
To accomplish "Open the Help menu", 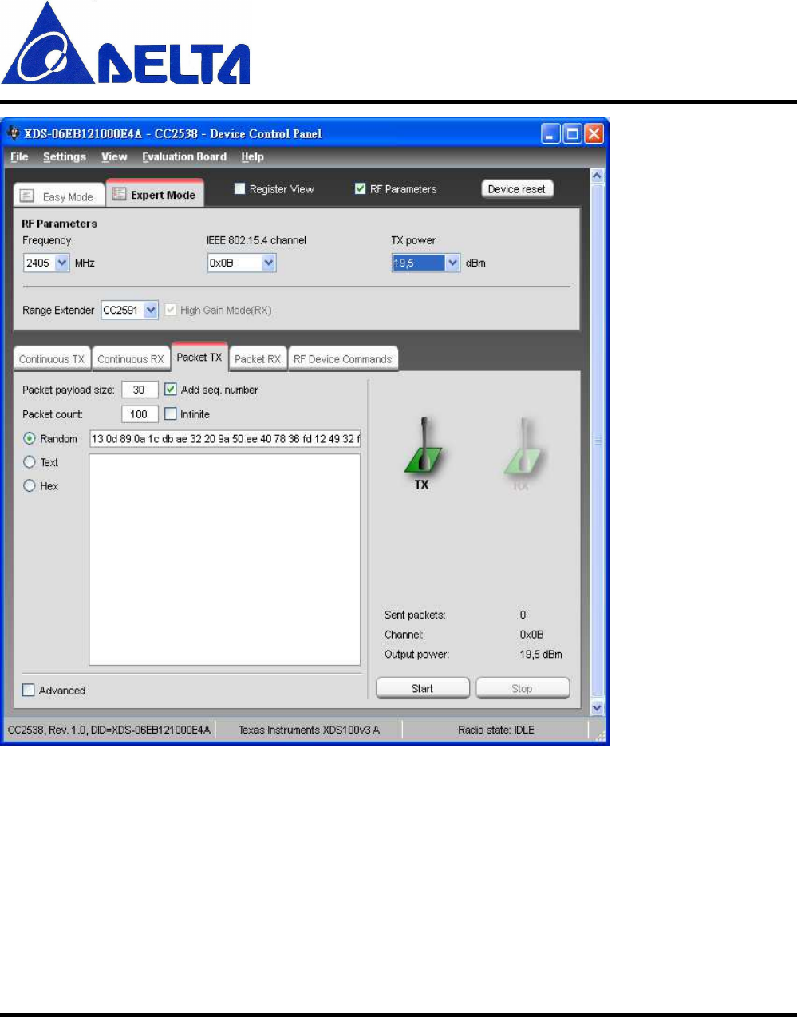I will tap(252, 157).
